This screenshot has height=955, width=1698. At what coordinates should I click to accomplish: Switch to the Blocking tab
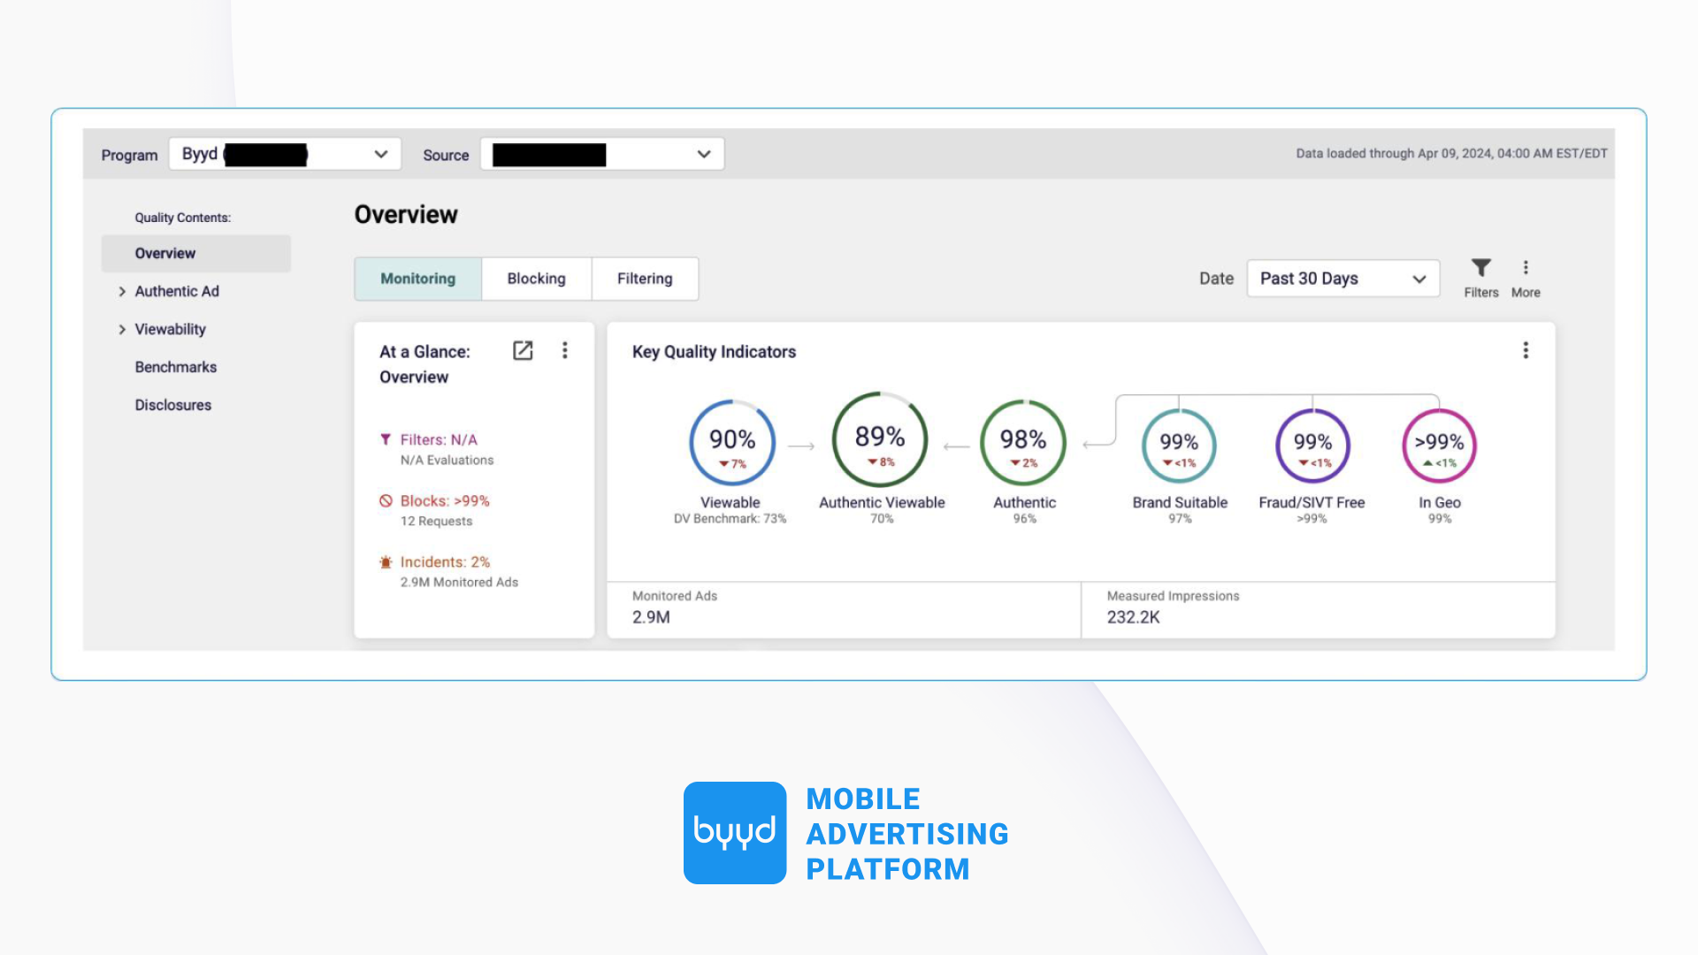[x=536, y=279]
